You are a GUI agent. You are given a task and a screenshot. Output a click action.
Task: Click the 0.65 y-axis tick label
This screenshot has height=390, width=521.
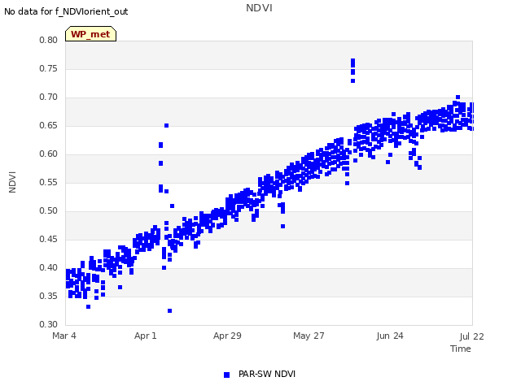click(x=49, y=126)
